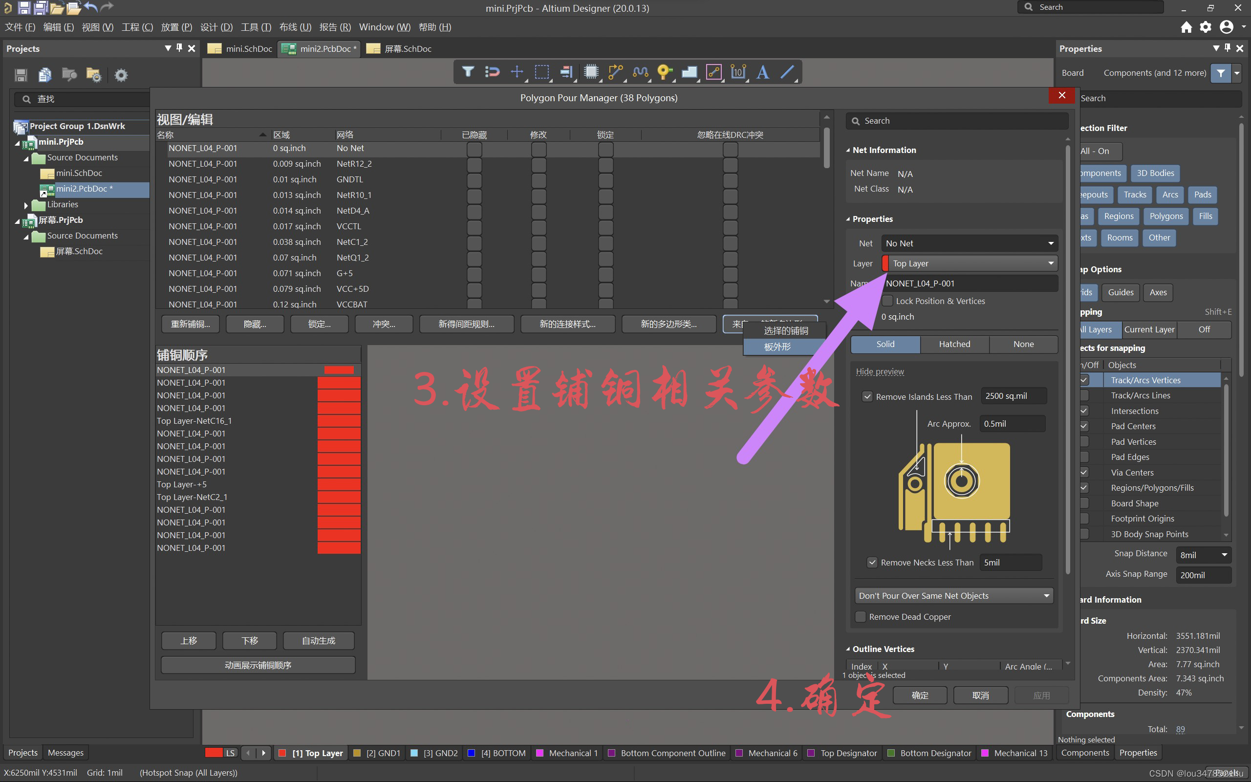1251x782 pixels.
Task: Select the Place Via tool
Action: 664,72
